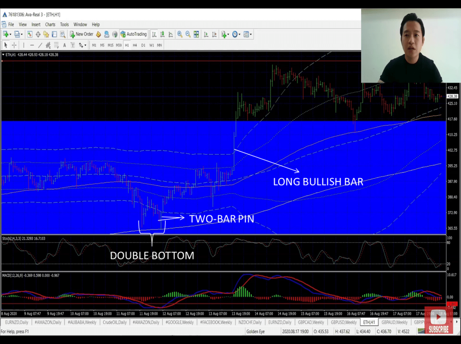Show the Navigator panel star-folder icon

pyautogui.click(x=46, y=34)
